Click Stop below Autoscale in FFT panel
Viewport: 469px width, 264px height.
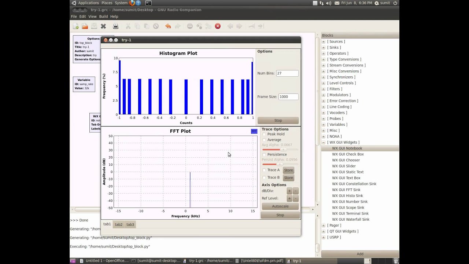pos(280,215)
